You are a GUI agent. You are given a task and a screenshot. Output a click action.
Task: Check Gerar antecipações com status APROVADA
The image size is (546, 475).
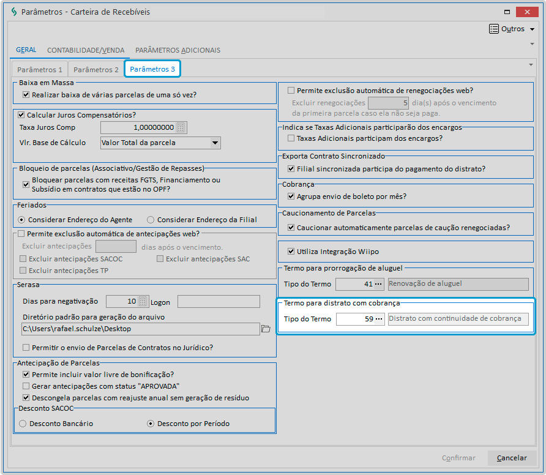(x=26, y=386)
